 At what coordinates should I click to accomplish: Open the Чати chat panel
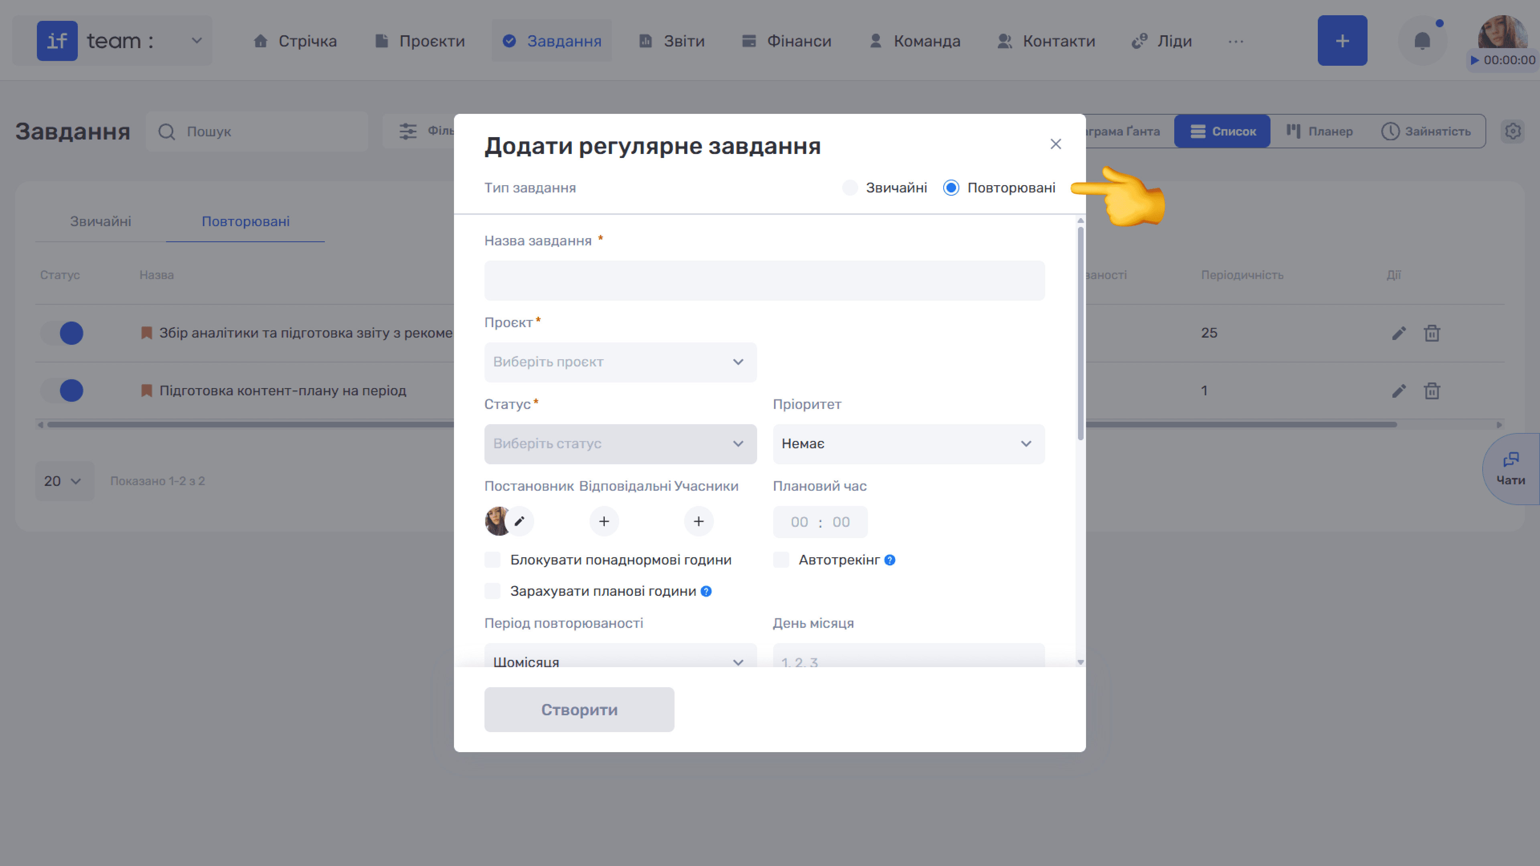click(x=1511, y=469)
